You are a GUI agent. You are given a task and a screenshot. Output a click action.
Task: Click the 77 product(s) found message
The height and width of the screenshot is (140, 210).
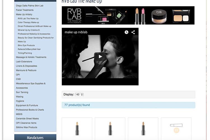click(x=129, y=105)
